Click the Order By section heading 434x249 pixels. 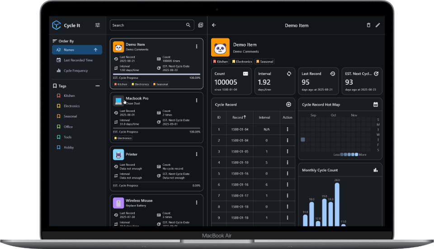(x=66, y=41)
